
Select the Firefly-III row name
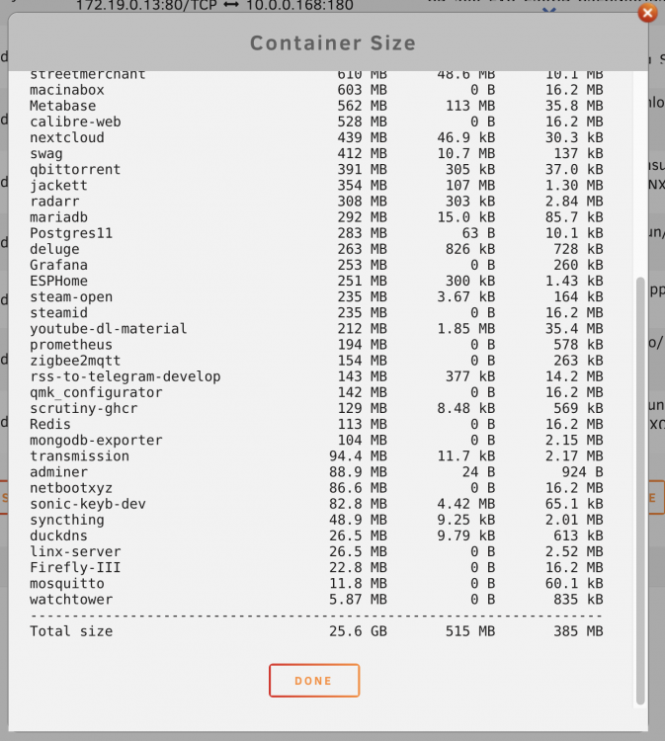[x=75, y=567]
